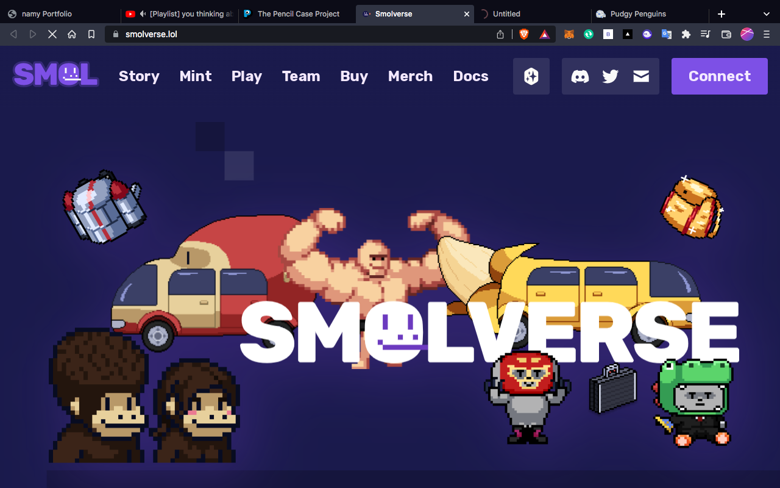The width and height of the screenshot is (780, 488).
Task: Open the Story page
Action: coord(139,76)
